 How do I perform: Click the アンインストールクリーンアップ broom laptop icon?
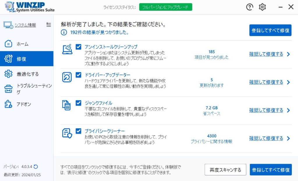(x=67, y=49)
